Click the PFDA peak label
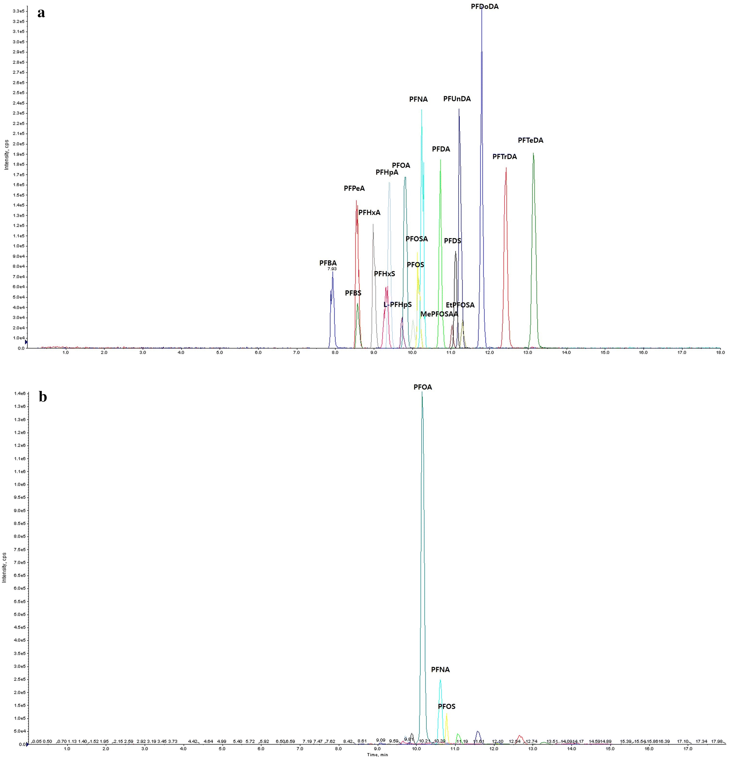Image resolution: width=729 pixels, height=758 pixels. [x=441, y=149]
